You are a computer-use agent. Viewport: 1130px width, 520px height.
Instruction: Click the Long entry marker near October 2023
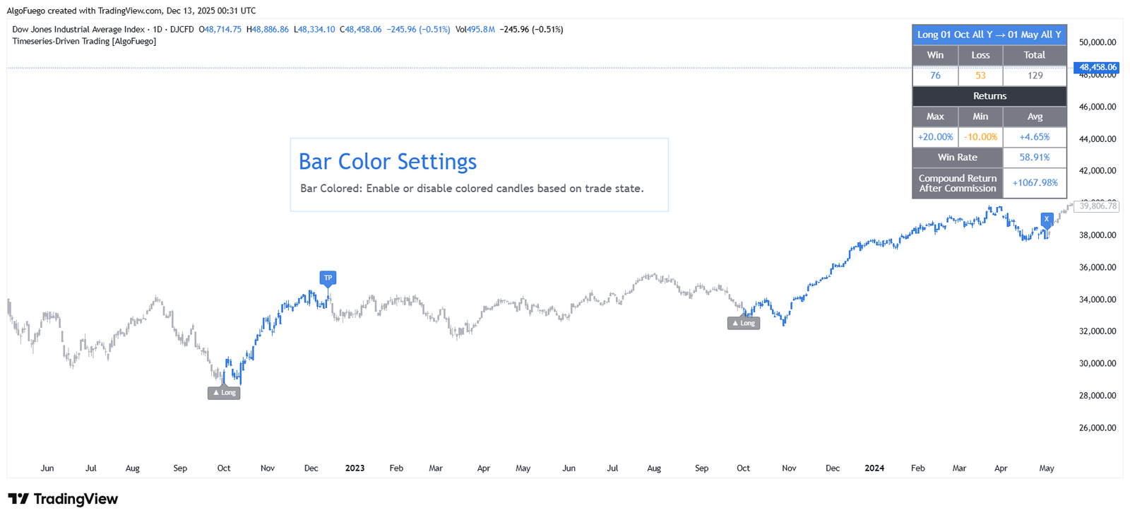tap(744, 323)
